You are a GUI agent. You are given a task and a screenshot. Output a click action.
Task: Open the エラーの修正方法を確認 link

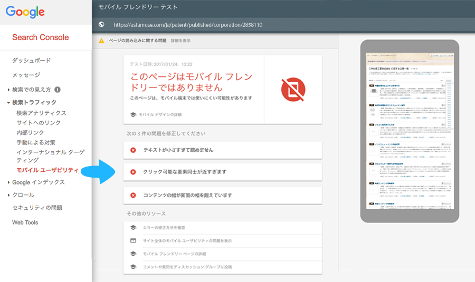point(164,228)
